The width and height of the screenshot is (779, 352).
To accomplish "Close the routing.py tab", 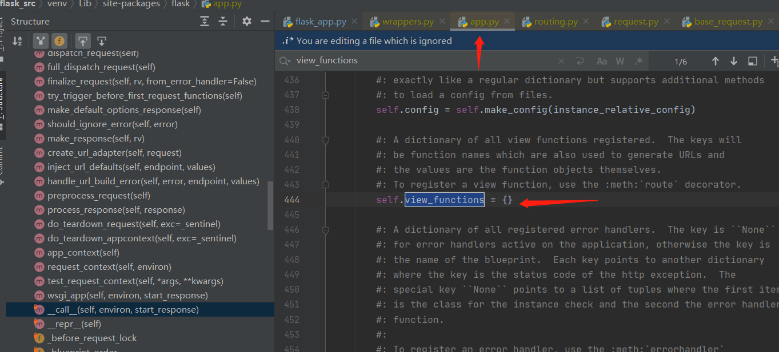I will [586, 22].
